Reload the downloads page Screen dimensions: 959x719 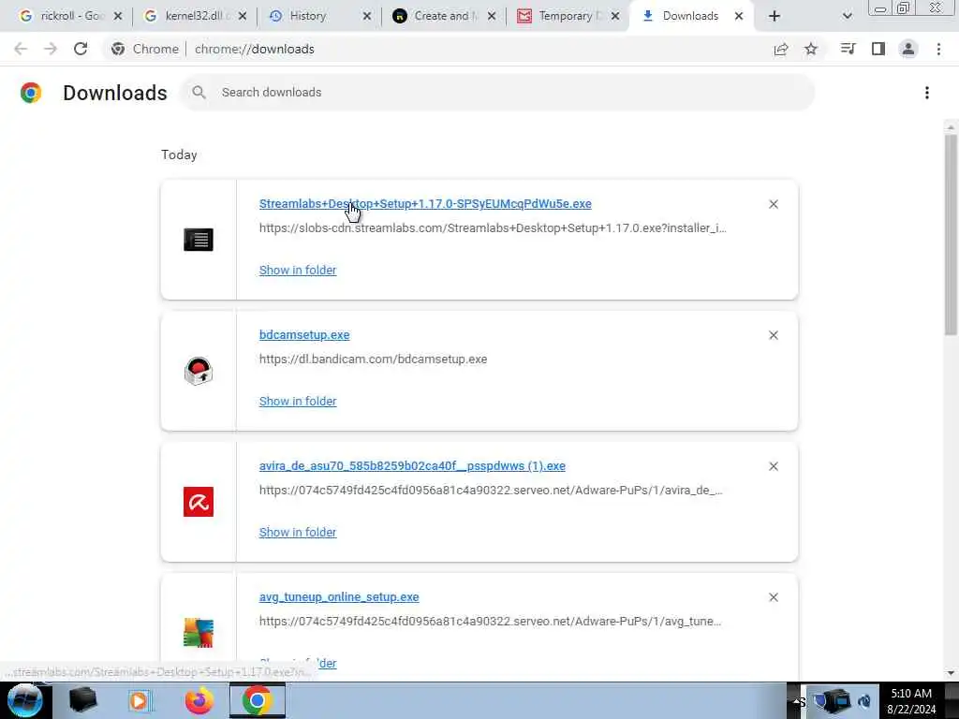[x=81, y=49]
